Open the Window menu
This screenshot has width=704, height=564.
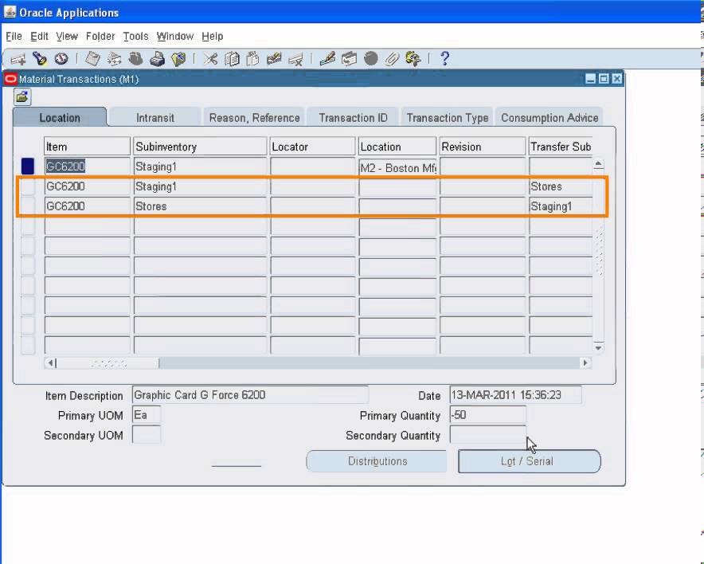(x=175, y=37)
